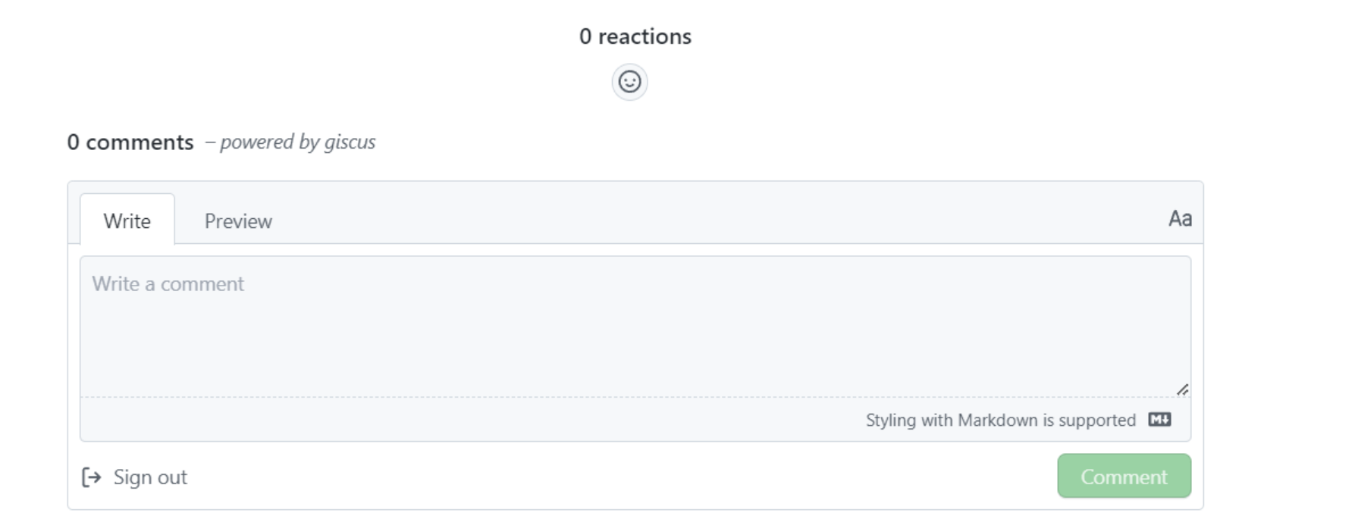The image size is (1355, 522).
Task: Grab the textarea resize handle
Action: pos(1182,389)
